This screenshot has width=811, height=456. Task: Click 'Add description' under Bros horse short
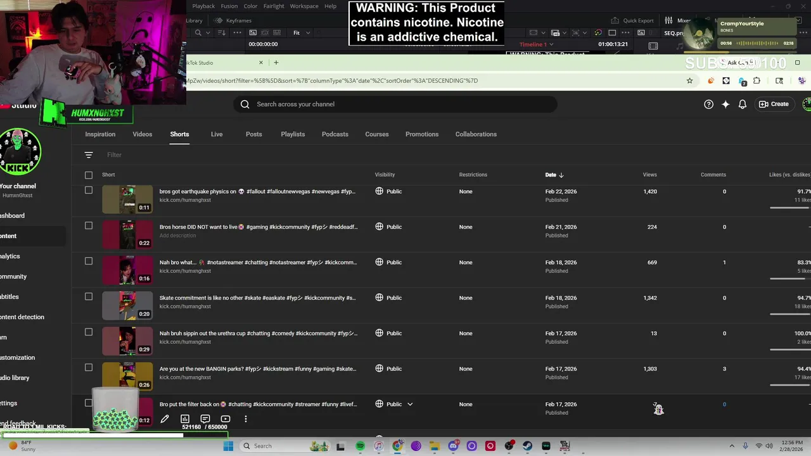[177, 236]
